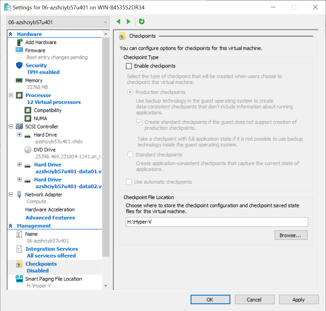Select Advanced Features in the tree
Viewport: 326px width, 311px height.
(x=50, y=218)
